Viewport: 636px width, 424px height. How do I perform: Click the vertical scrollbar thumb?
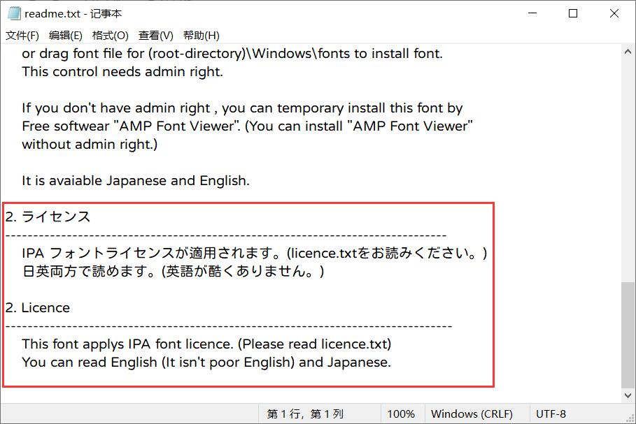point(628,335)
